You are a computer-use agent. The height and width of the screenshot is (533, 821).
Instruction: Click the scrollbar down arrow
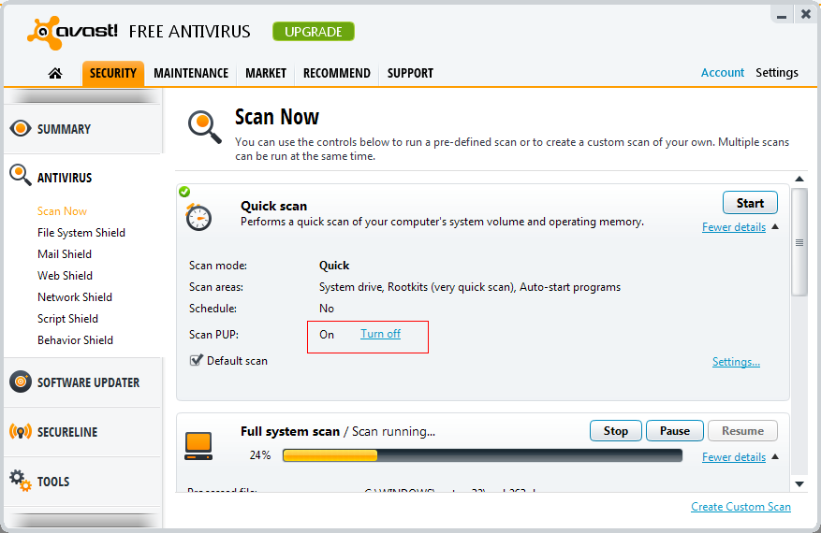[x=799, y=483]
